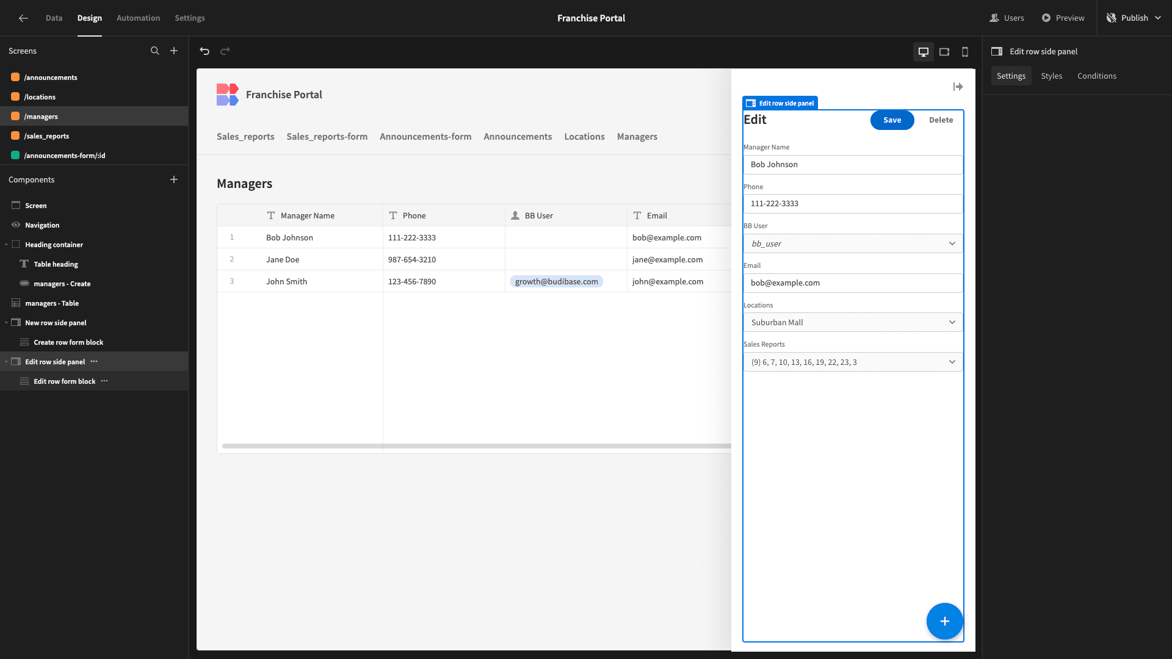Viewport: 1172px width, 659px height.
Task: Open the Conditions tab
Action: 1096,76
